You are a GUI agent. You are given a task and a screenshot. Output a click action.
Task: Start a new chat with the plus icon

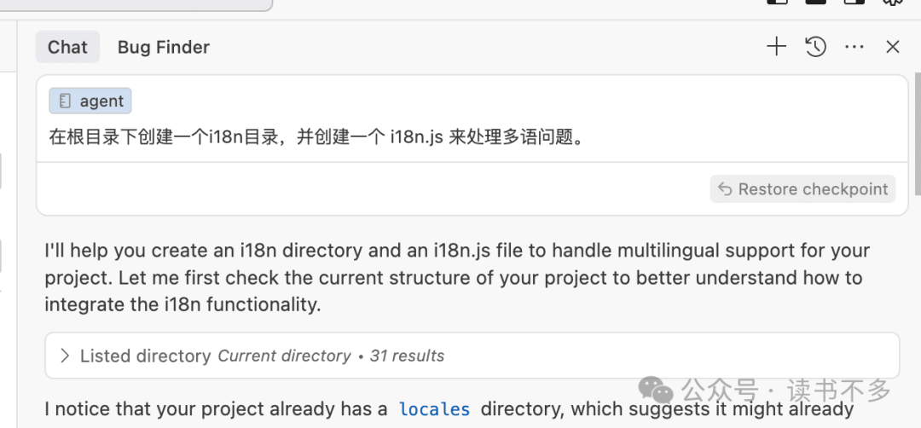click(x=776, y=47)
